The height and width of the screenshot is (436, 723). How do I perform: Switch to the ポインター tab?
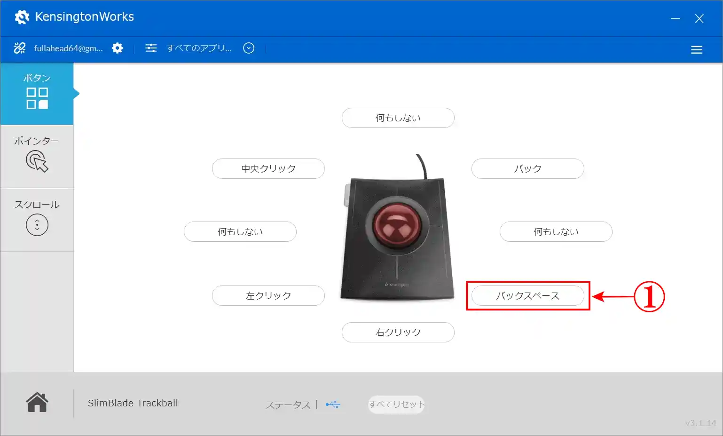coord(37,156)
